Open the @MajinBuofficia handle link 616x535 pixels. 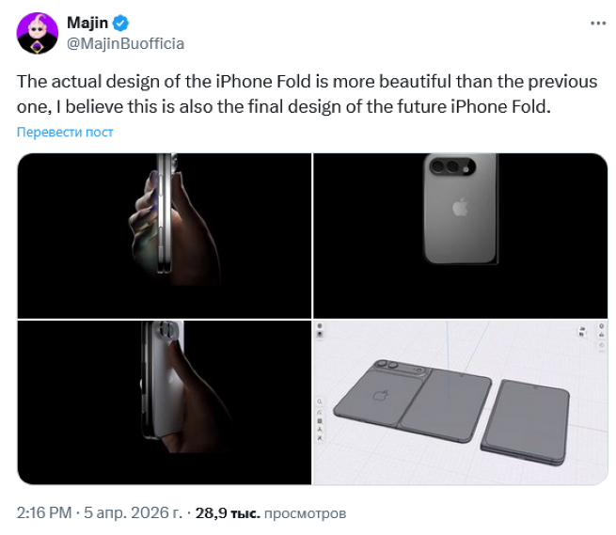point(126,43)
